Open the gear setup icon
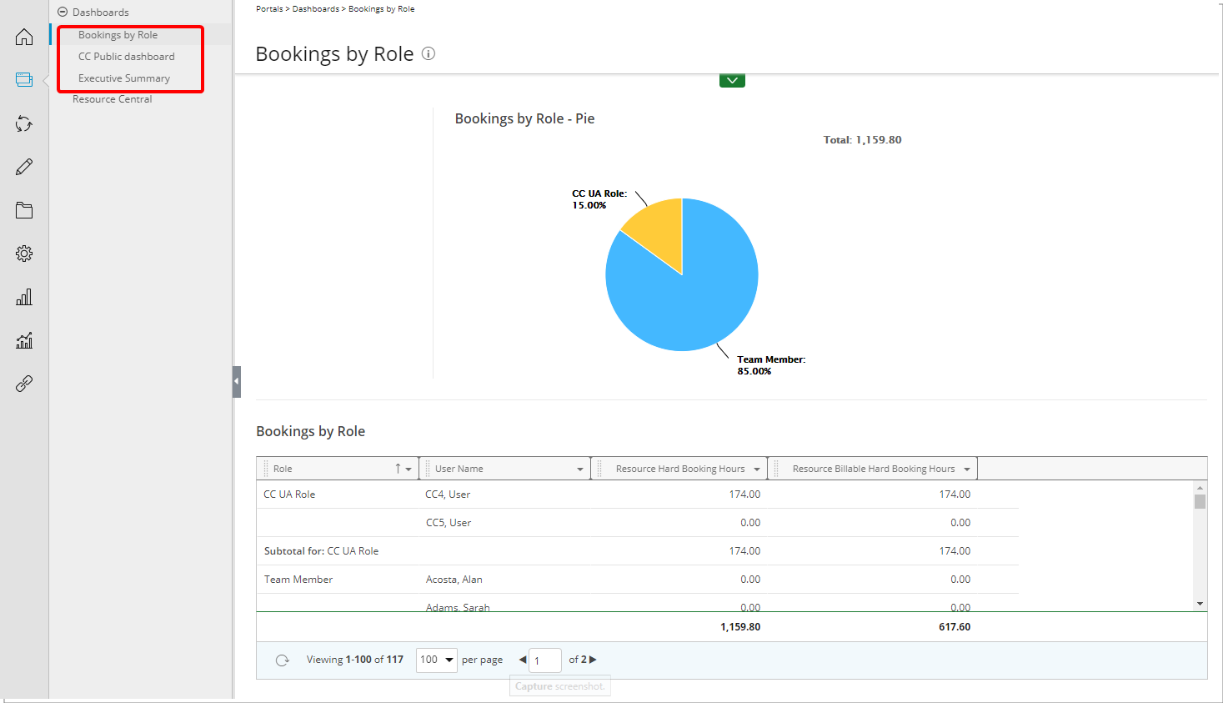This screenshot has width=1223, height=703. [24, 254]
